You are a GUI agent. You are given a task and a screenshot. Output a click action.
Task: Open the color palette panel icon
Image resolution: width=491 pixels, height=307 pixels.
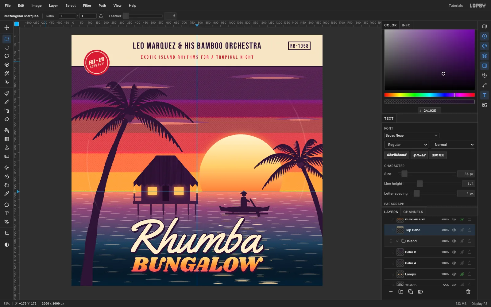point(485,46)
